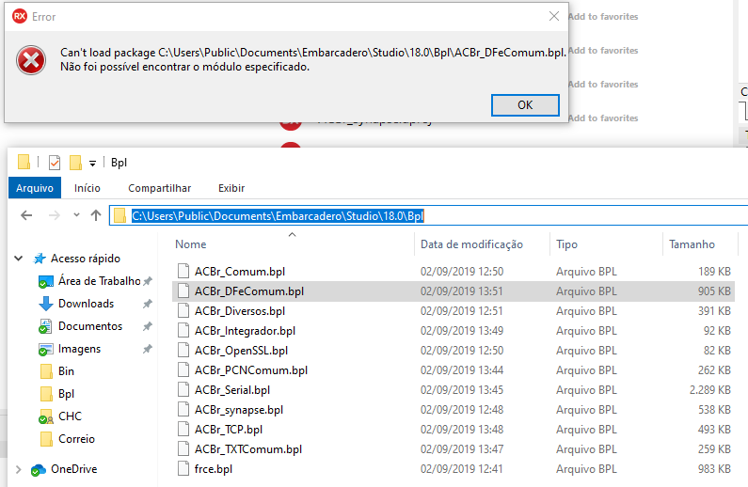Screen dimensions: 748x487
Task: Click the Properties checkmark icon in quick access toolbar
Action: coord(55,163)
